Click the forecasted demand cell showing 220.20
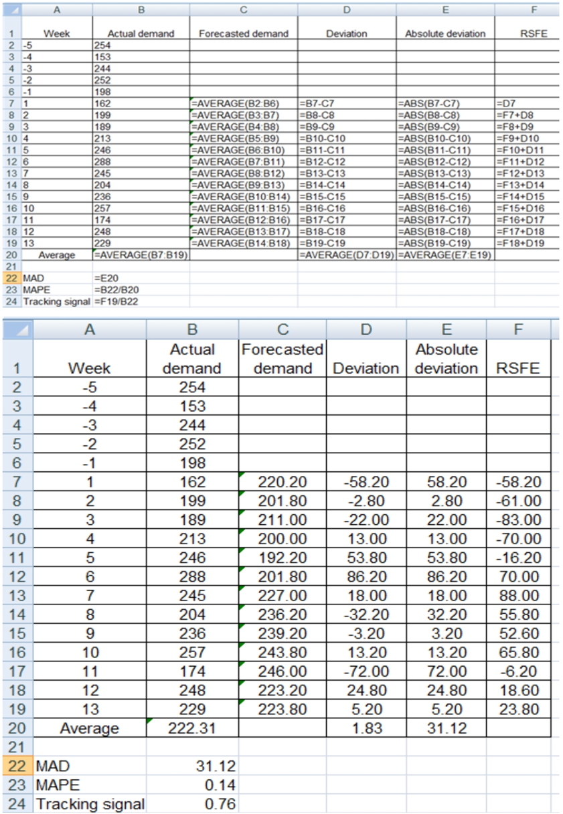The width and height of the screenshot is (563, 814). coord(282,480)
